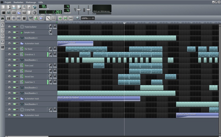The height and width of the screenshot is (137, 221).
Task: Create a new project with the blank page icon
Action: pyautogui.click(x=3, y=7)
